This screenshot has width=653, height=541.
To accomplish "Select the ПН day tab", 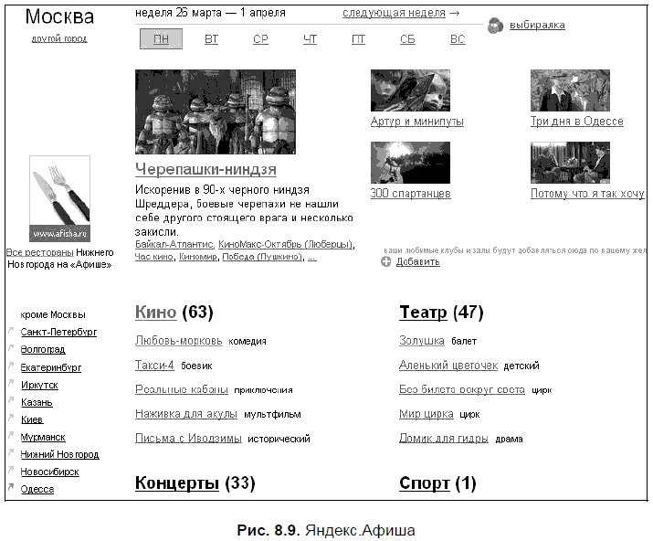I will (x=161, y=39).
